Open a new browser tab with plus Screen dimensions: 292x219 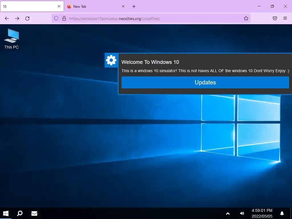pyautogui.click(x=134, y=7)
